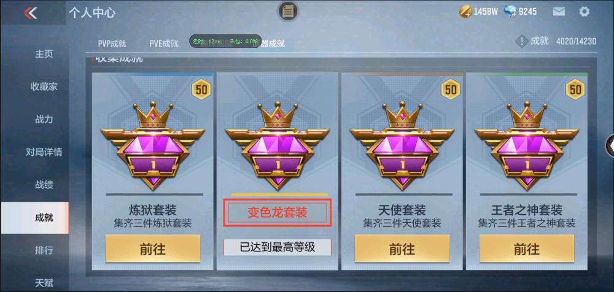Click the diamond currency icon
The width and height of the screenshot is (614, 292).
click(x=511, y=12)
